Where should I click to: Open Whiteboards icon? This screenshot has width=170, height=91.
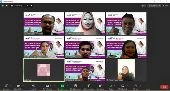(122, 86)
